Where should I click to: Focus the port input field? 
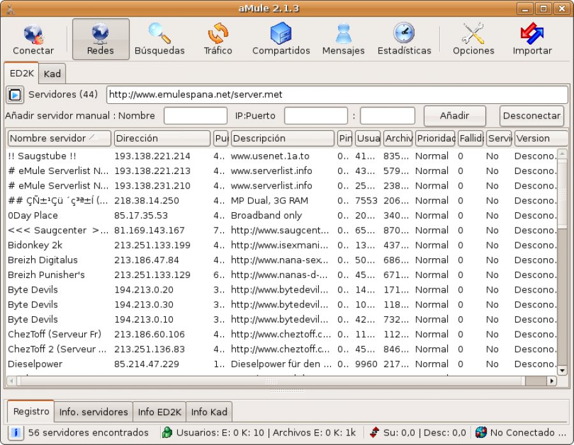388,115
